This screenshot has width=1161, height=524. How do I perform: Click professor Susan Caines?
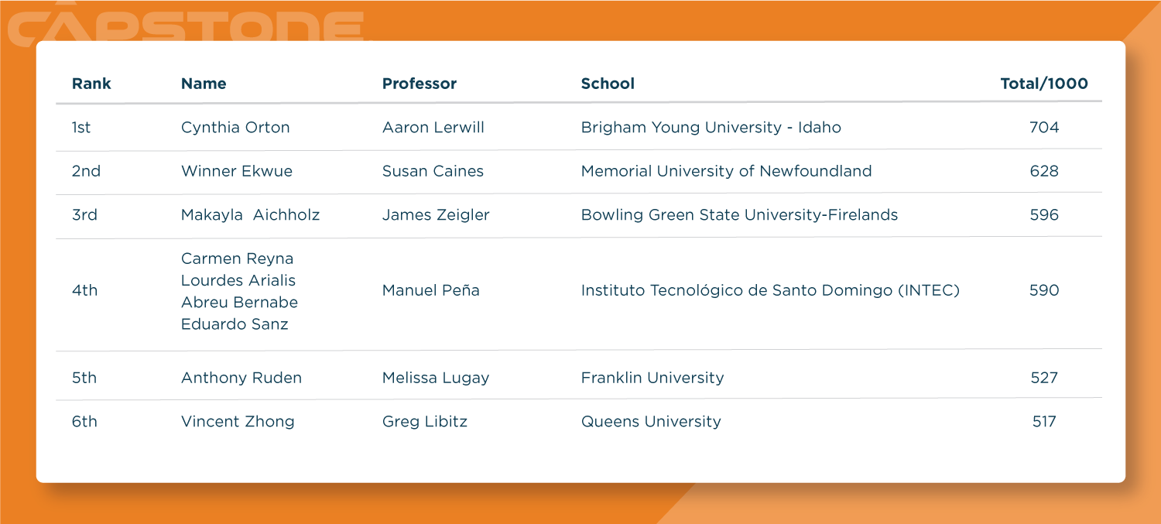tap(433, 171)
